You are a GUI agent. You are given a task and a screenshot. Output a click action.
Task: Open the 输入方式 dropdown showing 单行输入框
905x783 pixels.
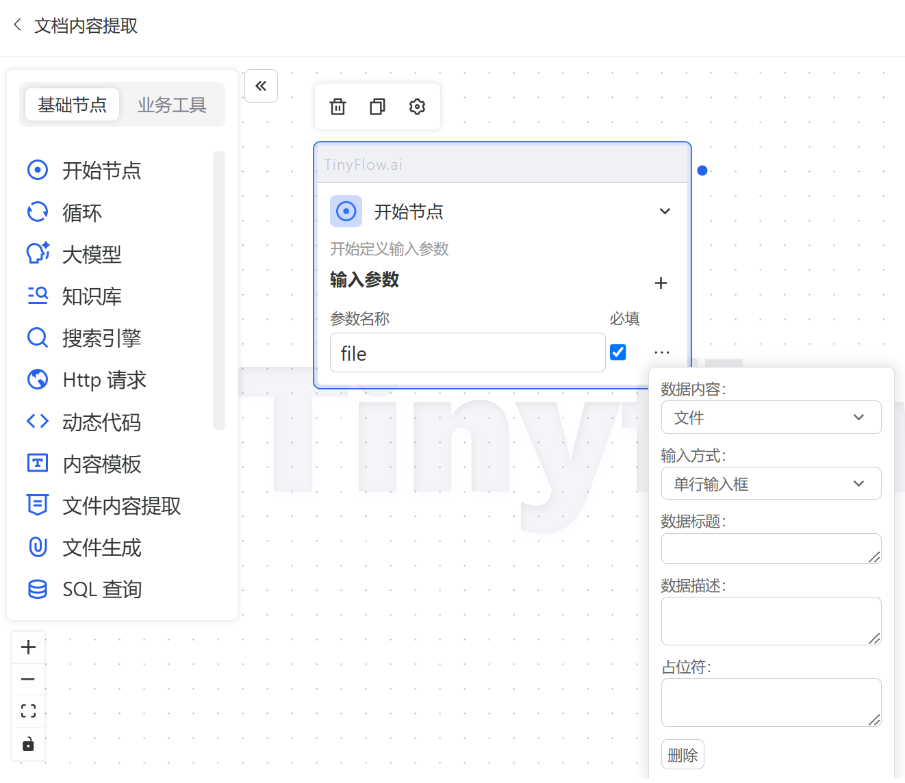771,484
